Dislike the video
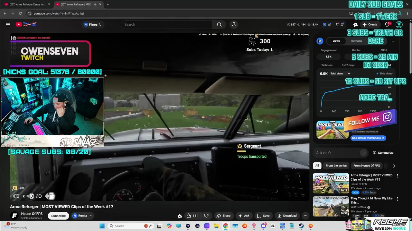Screen dimensions: 412x231 coord(206,216)
